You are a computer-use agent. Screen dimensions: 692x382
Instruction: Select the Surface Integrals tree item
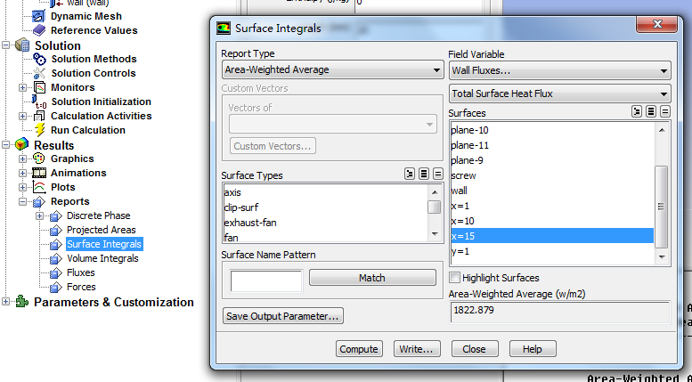[104, 244]
